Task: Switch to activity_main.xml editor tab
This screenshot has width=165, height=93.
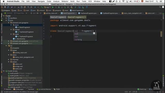Action: click(x=51, y=13)
